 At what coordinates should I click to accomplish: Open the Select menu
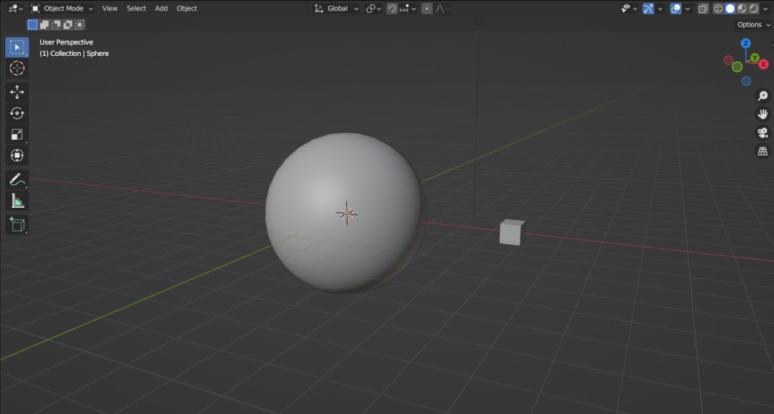tap(136, 9)
